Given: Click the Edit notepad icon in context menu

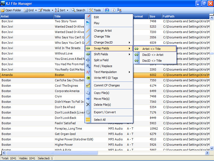Looking at the screenshot, I should point(88,17).
